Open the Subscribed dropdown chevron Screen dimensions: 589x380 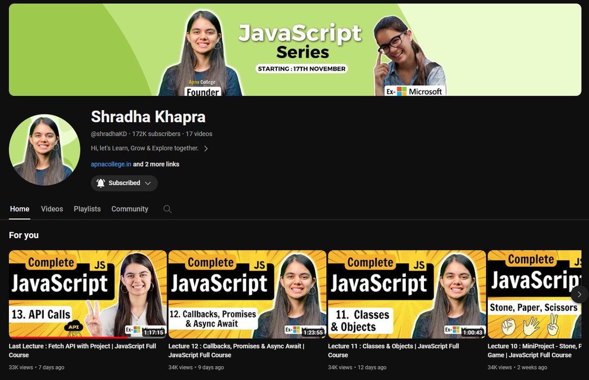tap(148, 183)
